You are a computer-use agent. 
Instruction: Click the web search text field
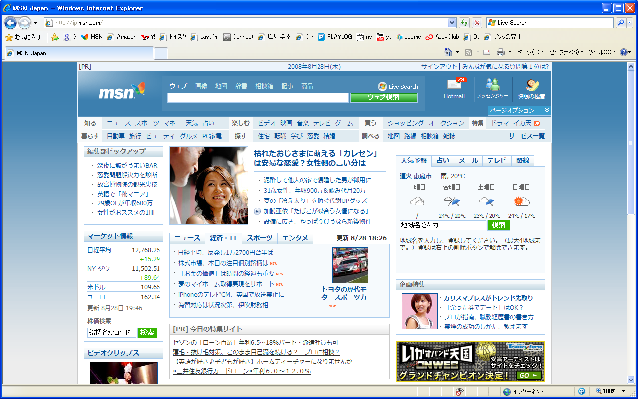click(258, 98)
